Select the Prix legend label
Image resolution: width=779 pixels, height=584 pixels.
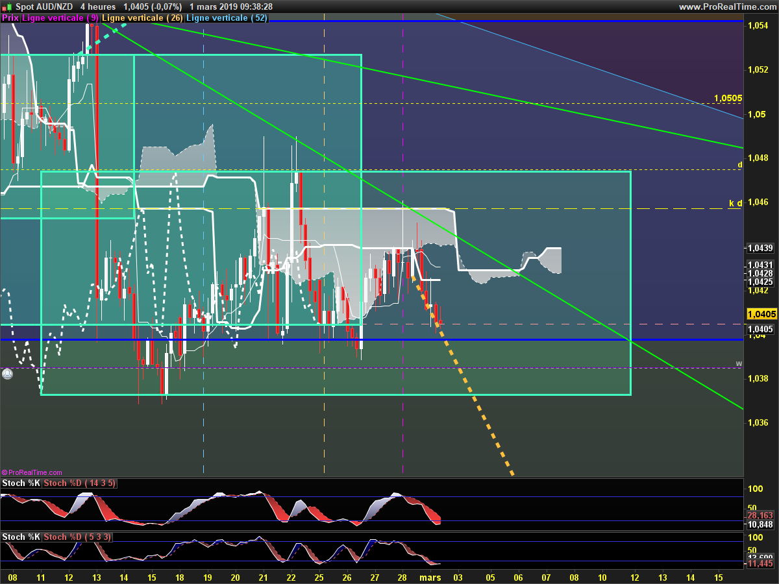(10, 18)
